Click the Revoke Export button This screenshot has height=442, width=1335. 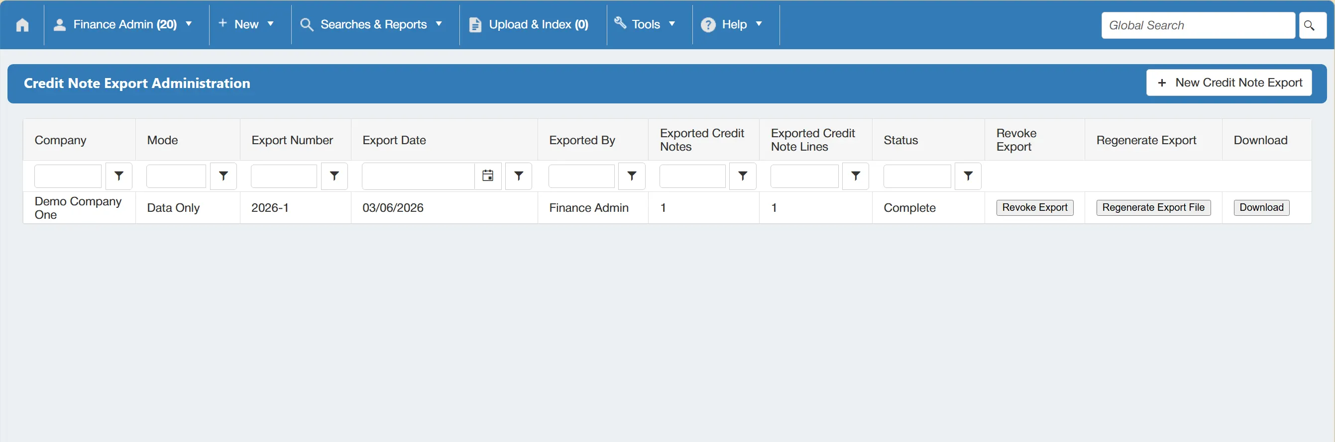point(1034,207)
